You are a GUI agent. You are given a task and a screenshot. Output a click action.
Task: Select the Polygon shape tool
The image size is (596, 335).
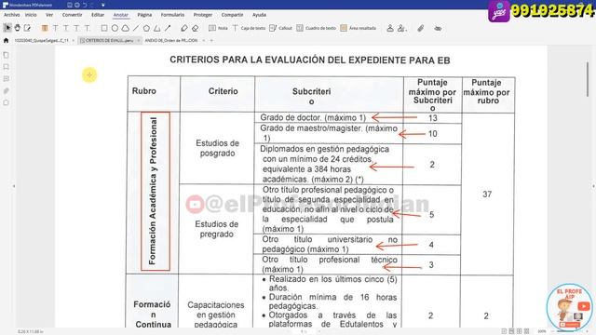[146, 28]
